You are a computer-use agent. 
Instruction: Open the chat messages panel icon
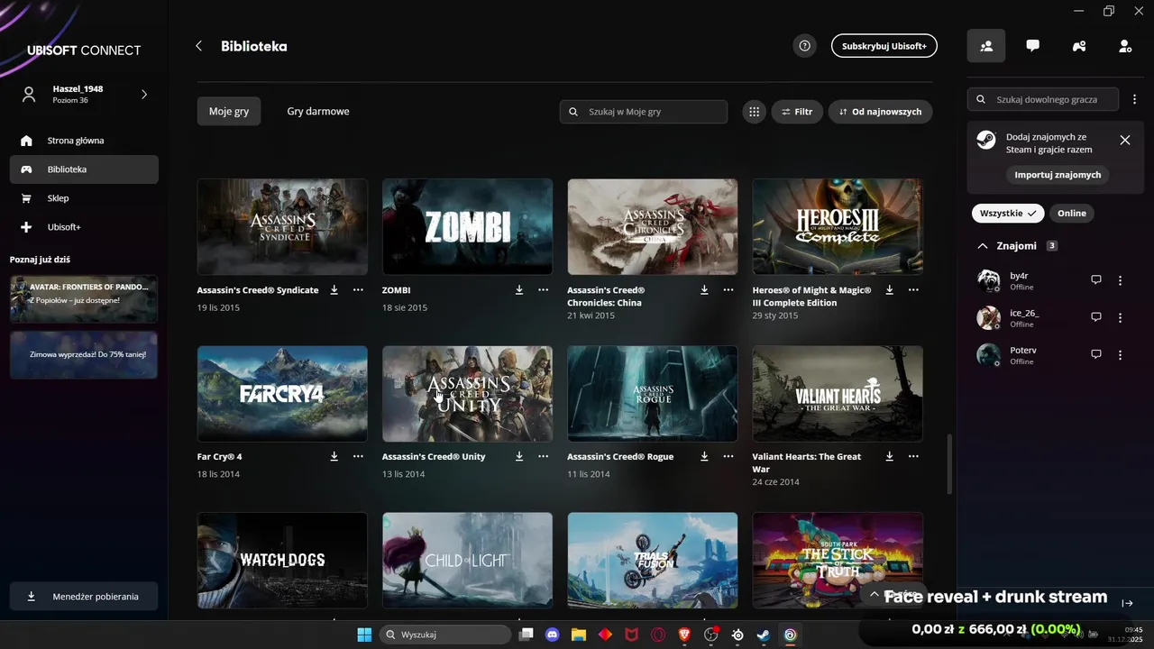coord(1033,46)
